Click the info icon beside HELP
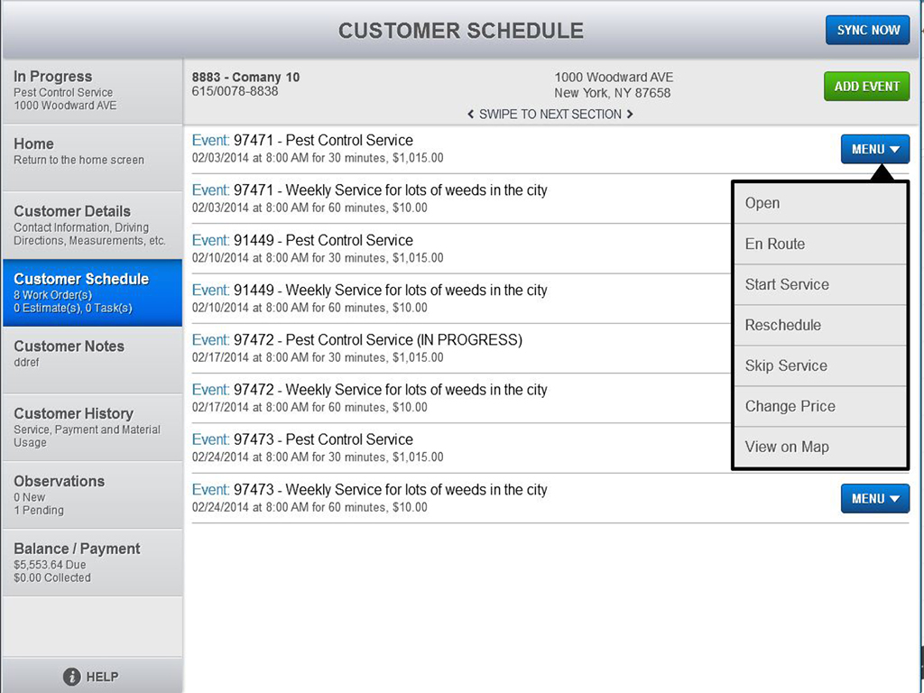 72,677
